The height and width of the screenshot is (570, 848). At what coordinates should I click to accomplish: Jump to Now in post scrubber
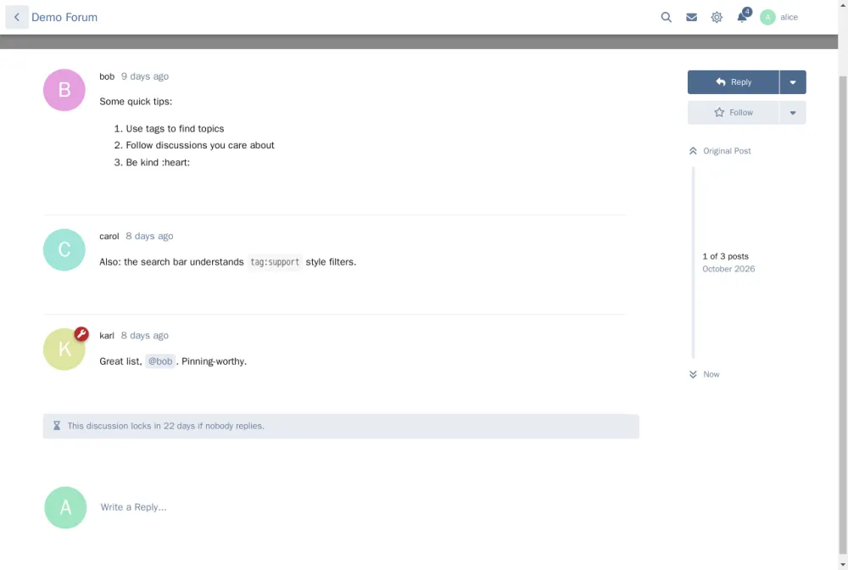tap(704, 374)
